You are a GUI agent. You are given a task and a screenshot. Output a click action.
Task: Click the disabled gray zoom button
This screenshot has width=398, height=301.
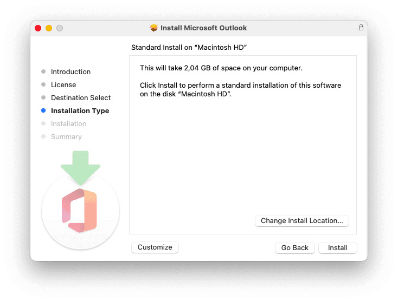pos(60,28)
